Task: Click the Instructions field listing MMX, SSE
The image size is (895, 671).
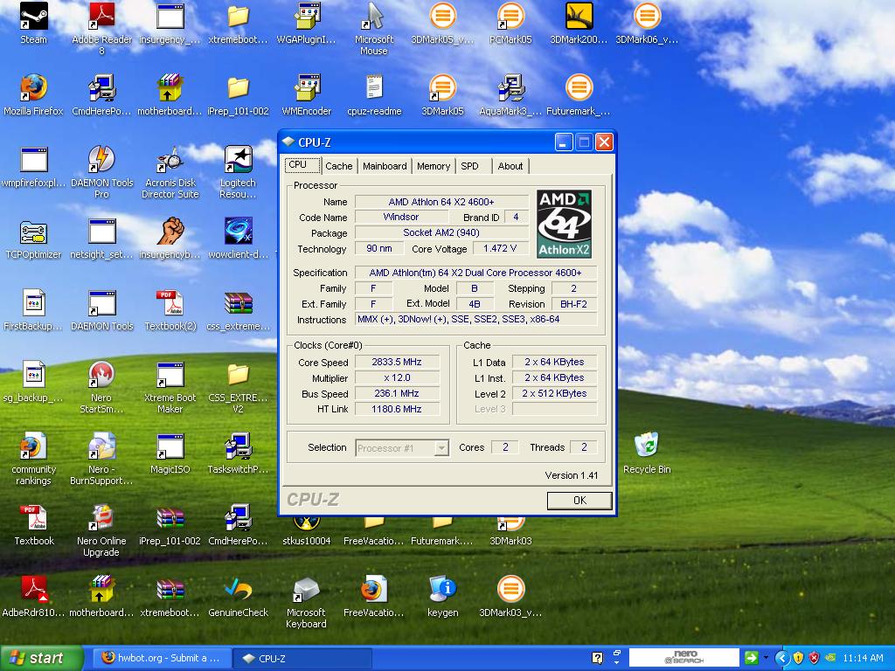Action: tap(476, 319)
